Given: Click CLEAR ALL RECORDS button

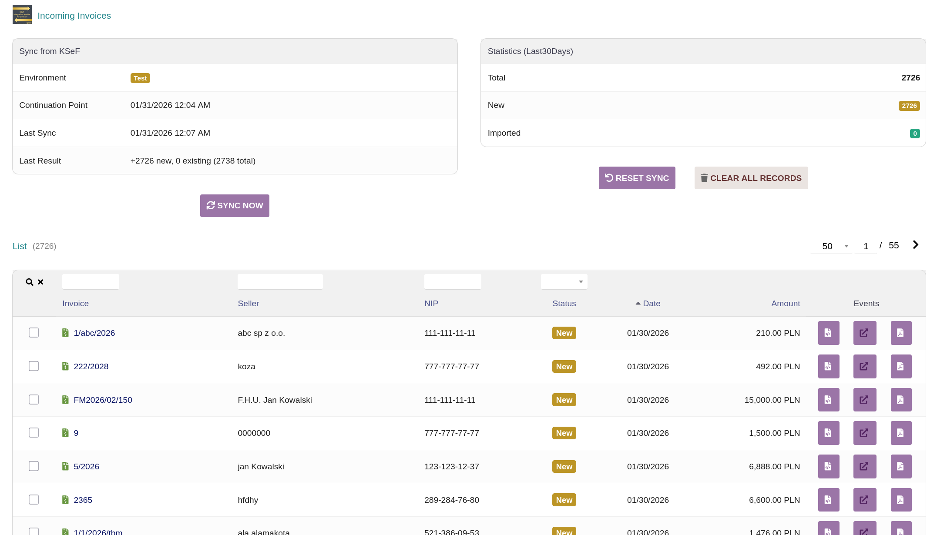Looking at the screenshot, I should pos(751,178).
